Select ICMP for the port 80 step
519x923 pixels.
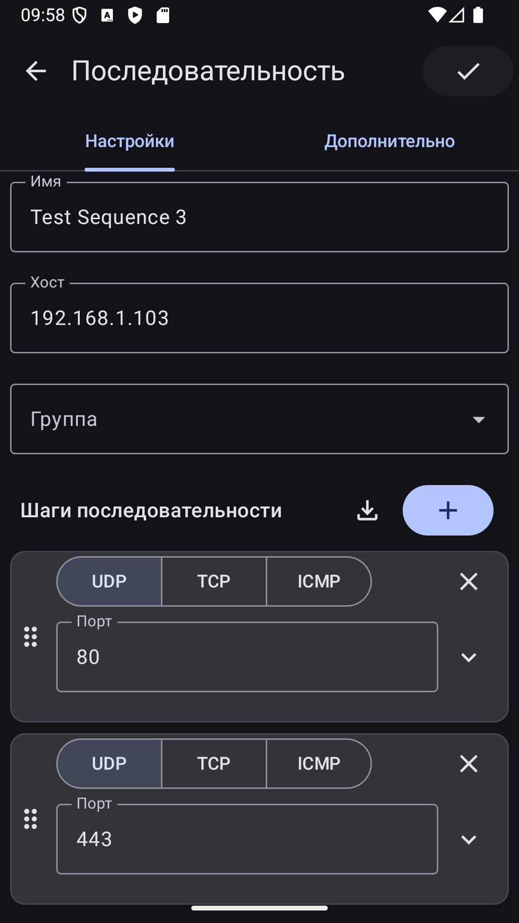[319, 582]
